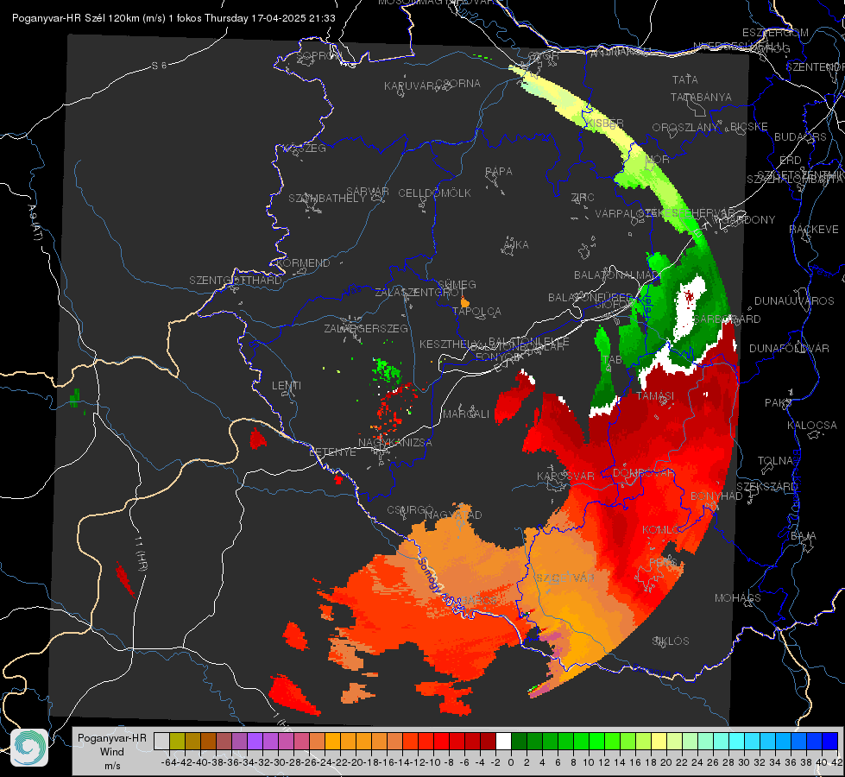Image resolution: width=845 pixels, height=777 pixels.
Task: Select the TAMÁSI label
Action: (655, 395)
